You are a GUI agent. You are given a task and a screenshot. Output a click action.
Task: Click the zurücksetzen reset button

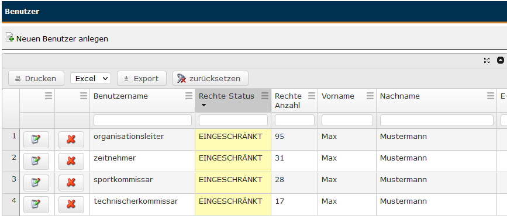(x=211, y=78)
